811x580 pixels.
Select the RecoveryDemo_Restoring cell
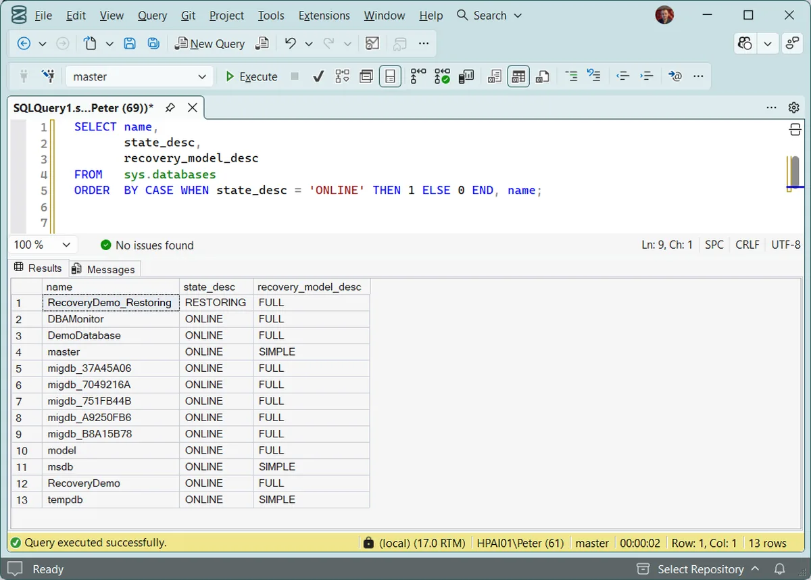pyautogui.click(x=110, y=302)
